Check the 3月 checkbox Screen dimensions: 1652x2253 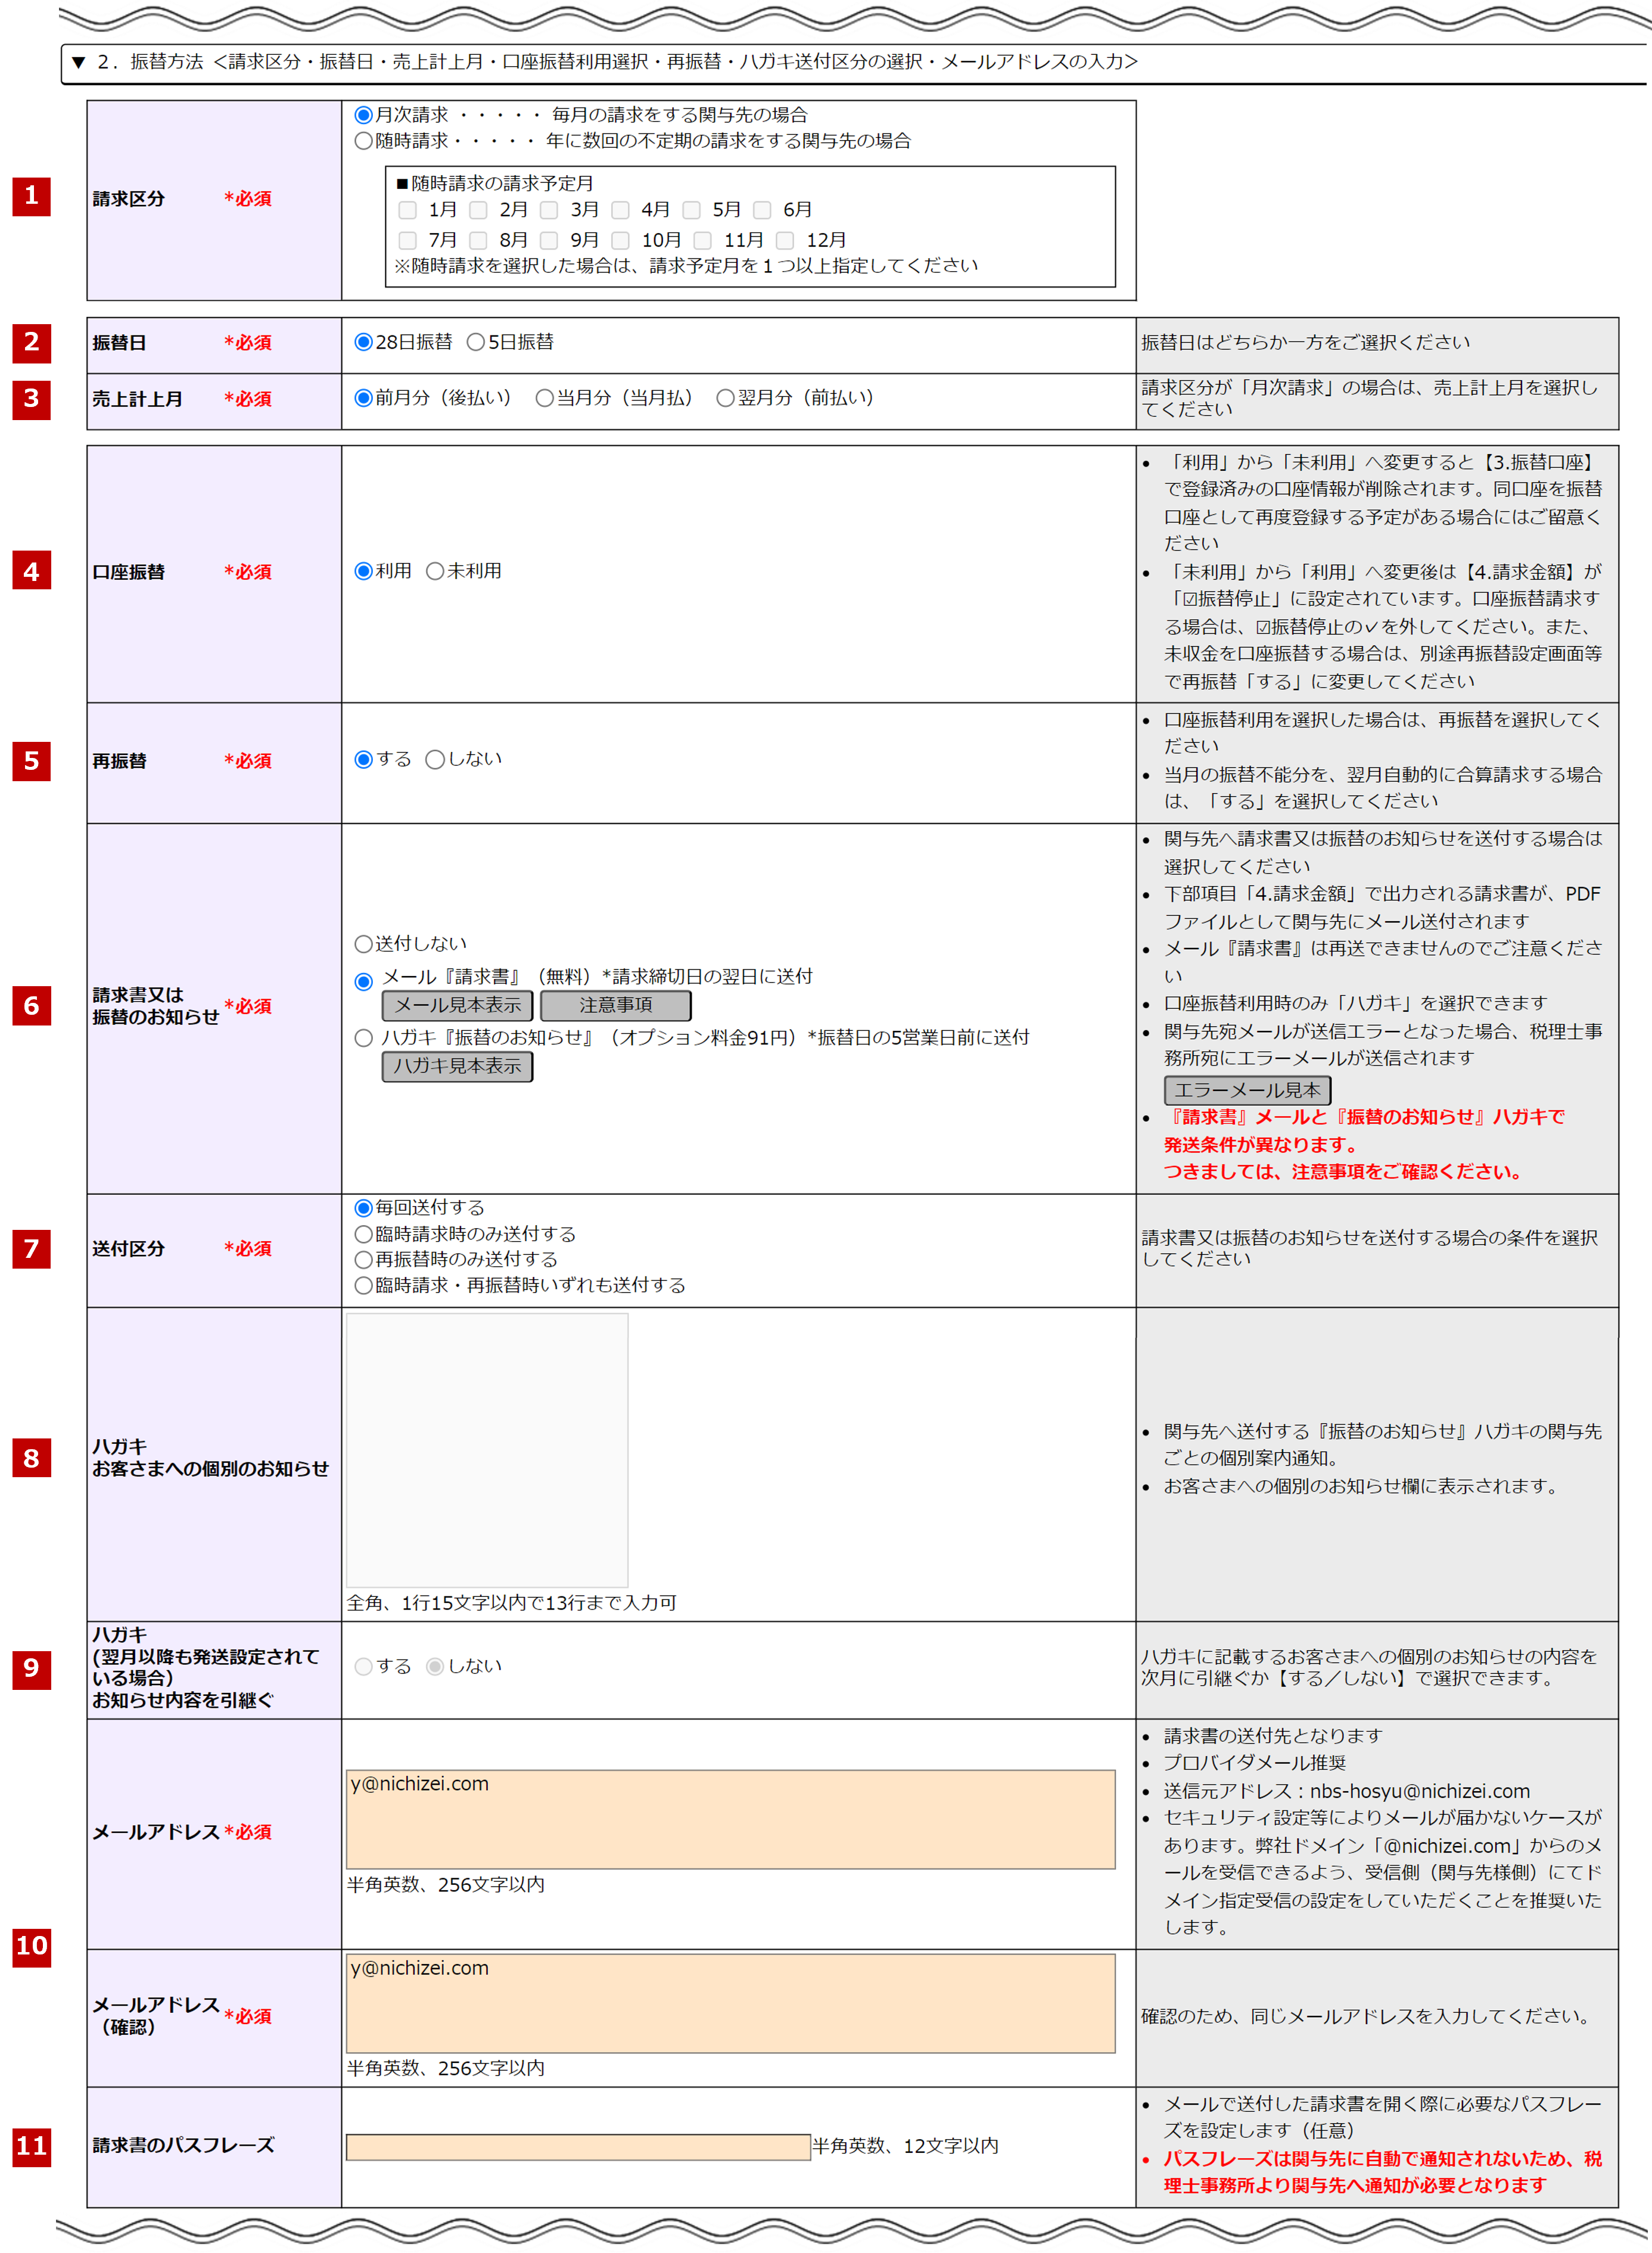tap(549, 210)
